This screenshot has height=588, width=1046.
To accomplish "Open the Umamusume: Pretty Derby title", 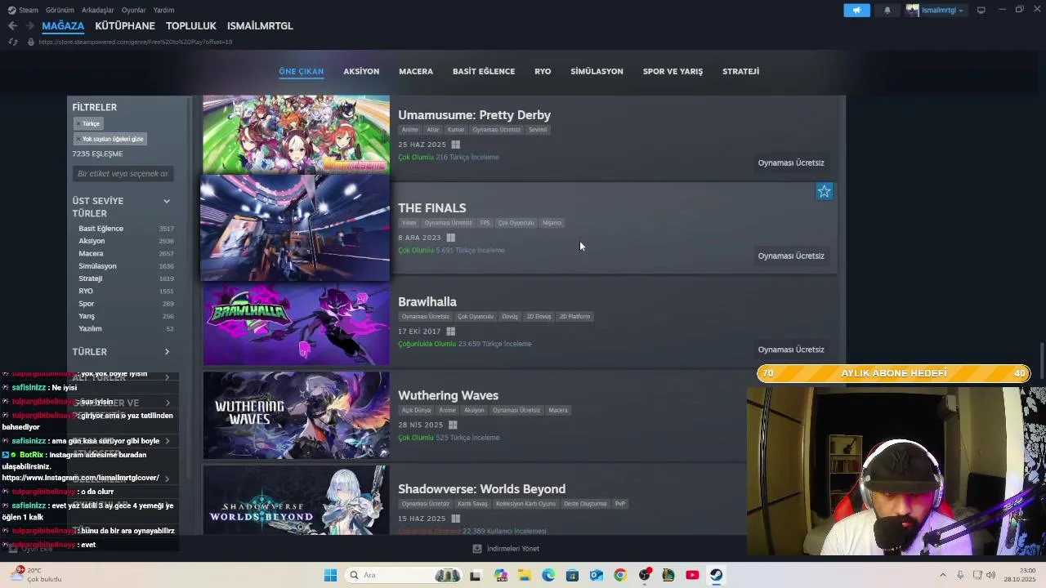I will coord(474,115).
